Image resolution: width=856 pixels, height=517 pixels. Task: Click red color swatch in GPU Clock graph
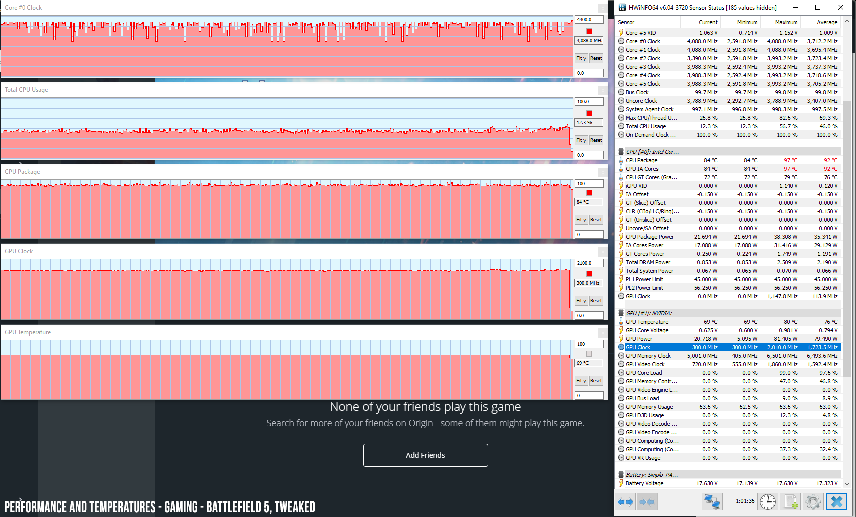point(589,274)
